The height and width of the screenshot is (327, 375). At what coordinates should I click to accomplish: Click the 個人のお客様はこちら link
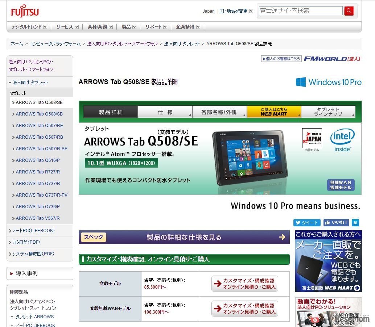[x=281, y=59]
